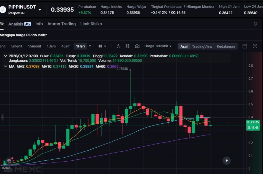Viewport: 263px width, 174px height.
Task: Switch chart source to TradingView
Action: 202,46
